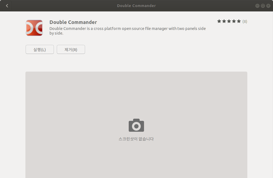Click the camera placeholder icon

pyautogui.click(x=136, y=125)
